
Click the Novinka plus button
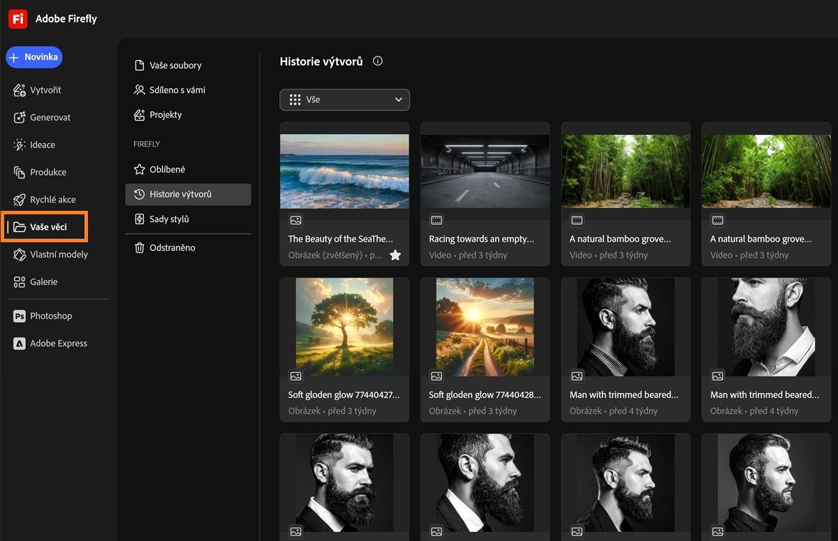[x=34, y=57]
